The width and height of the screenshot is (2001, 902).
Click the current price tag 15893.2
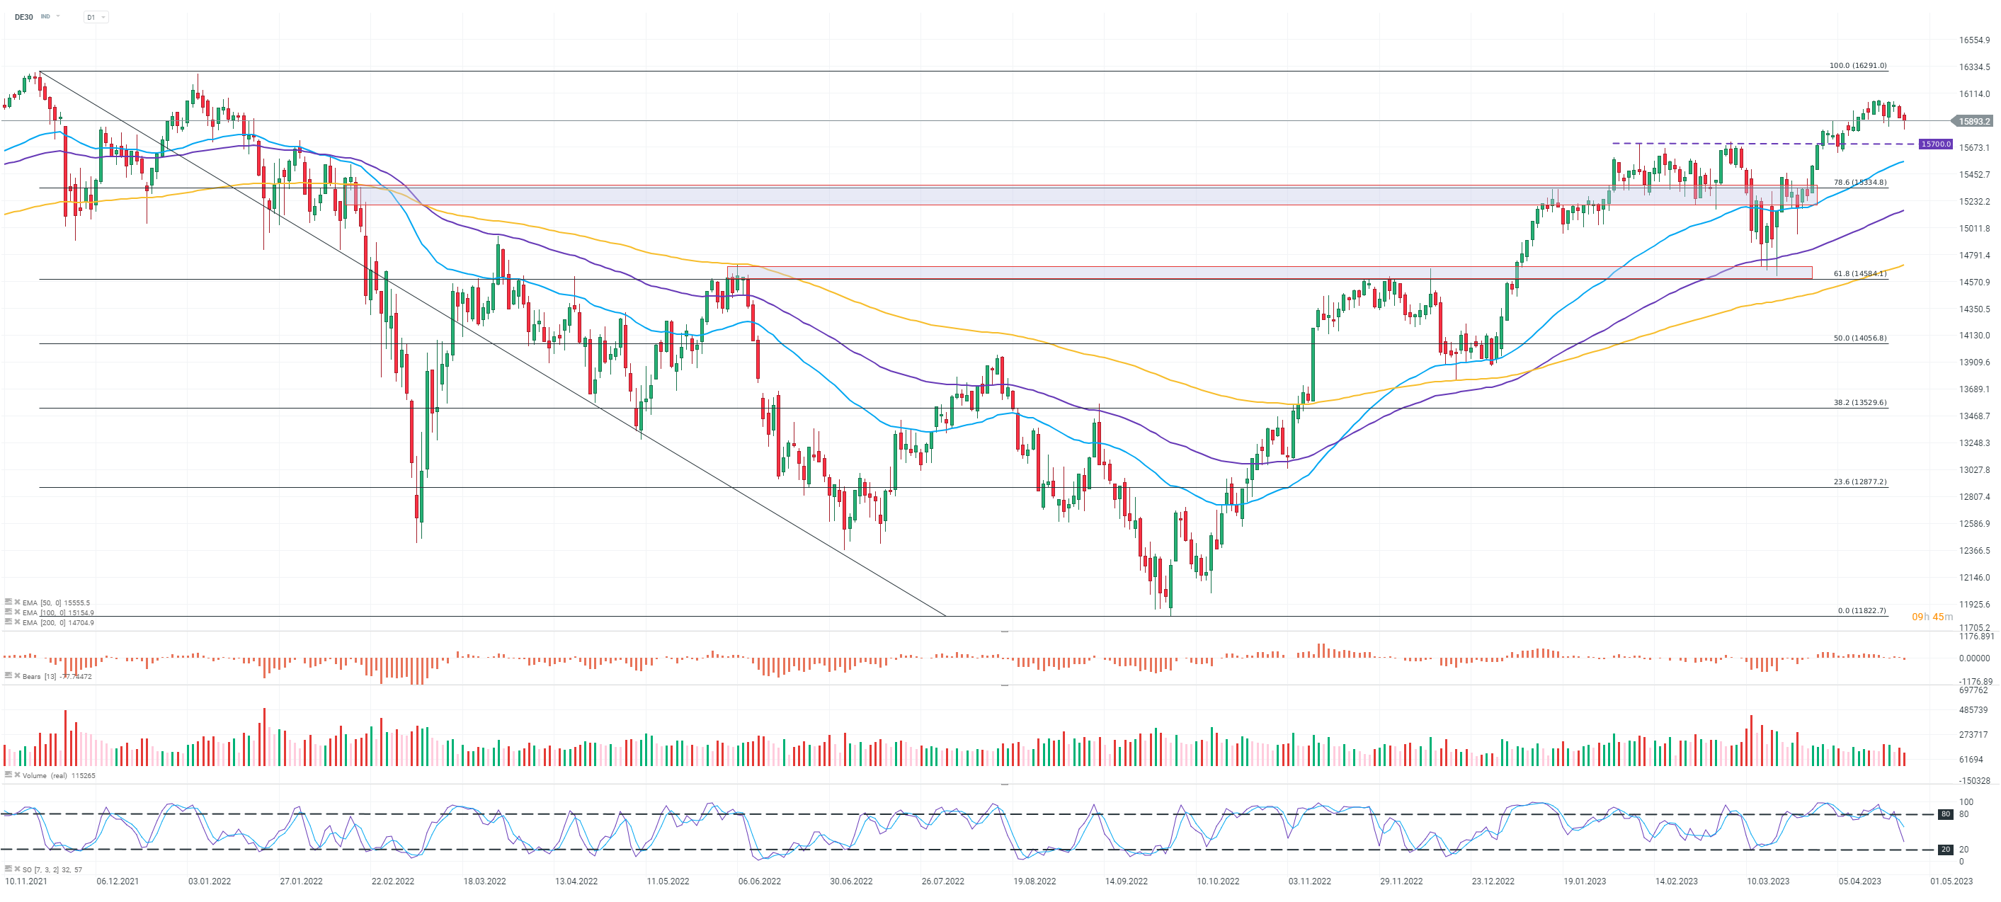point(1973,121)
